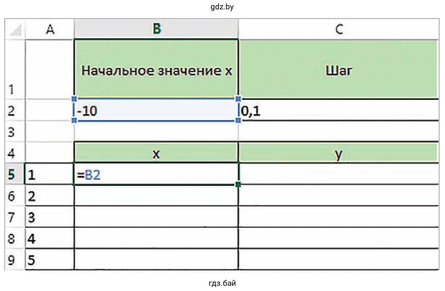Click the гдз.бай link at the bottom
Screen dimensions: 445x291
[222, 284]
